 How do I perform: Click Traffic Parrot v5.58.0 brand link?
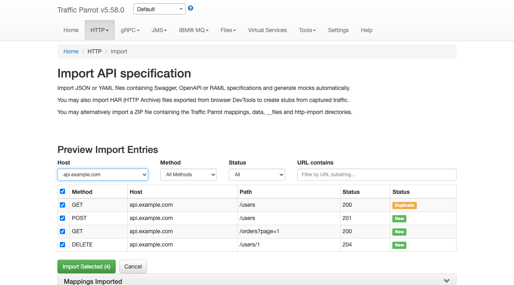(91, 10)
